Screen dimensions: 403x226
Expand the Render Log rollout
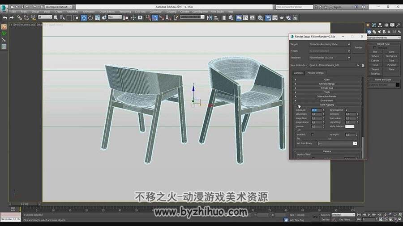tap(327, 88)
